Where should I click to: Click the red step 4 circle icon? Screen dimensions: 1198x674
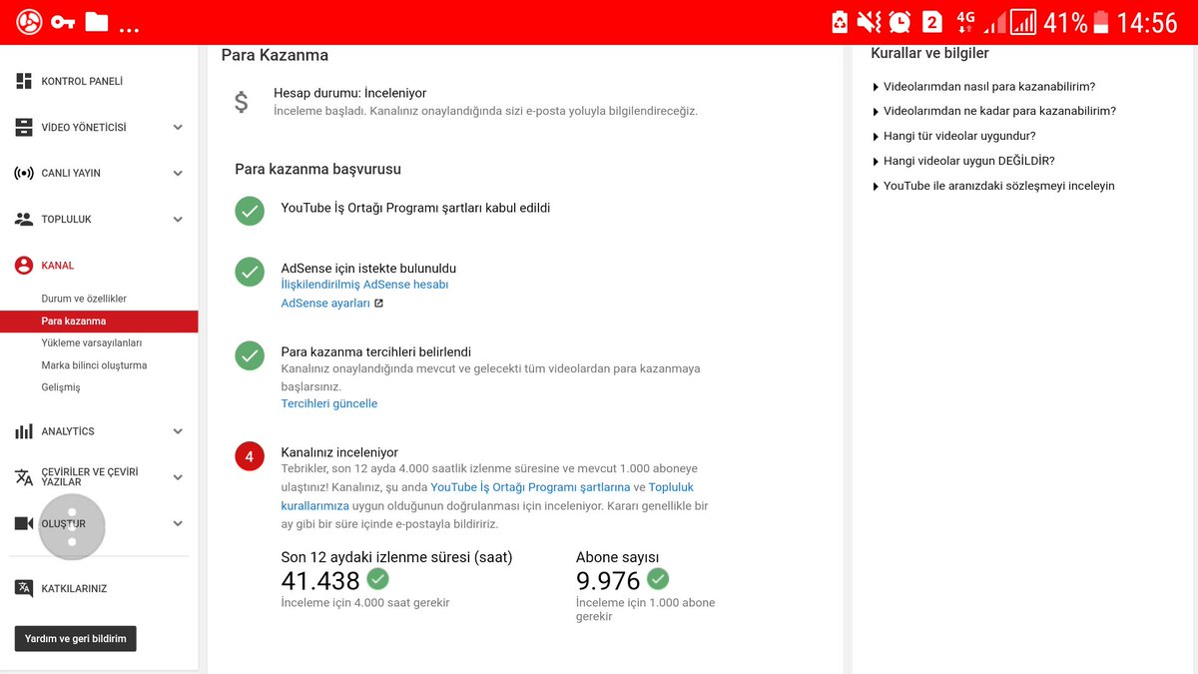(250, 456)
